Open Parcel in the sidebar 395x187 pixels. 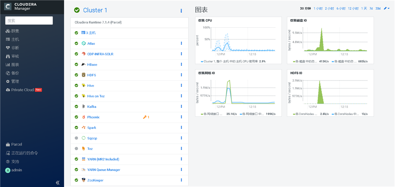tap(14, 144)
